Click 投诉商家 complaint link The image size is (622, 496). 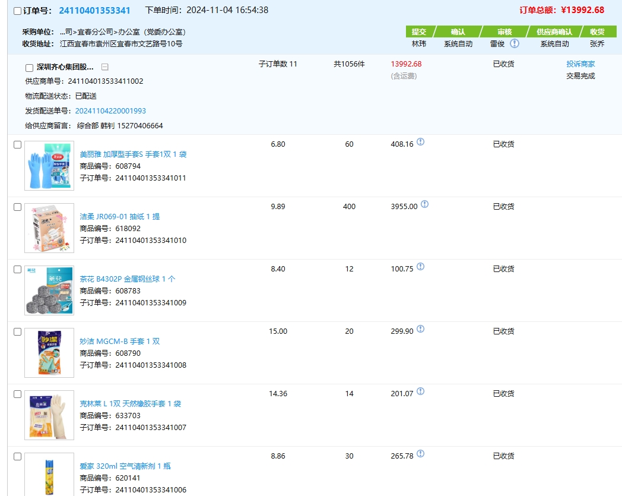580,64
